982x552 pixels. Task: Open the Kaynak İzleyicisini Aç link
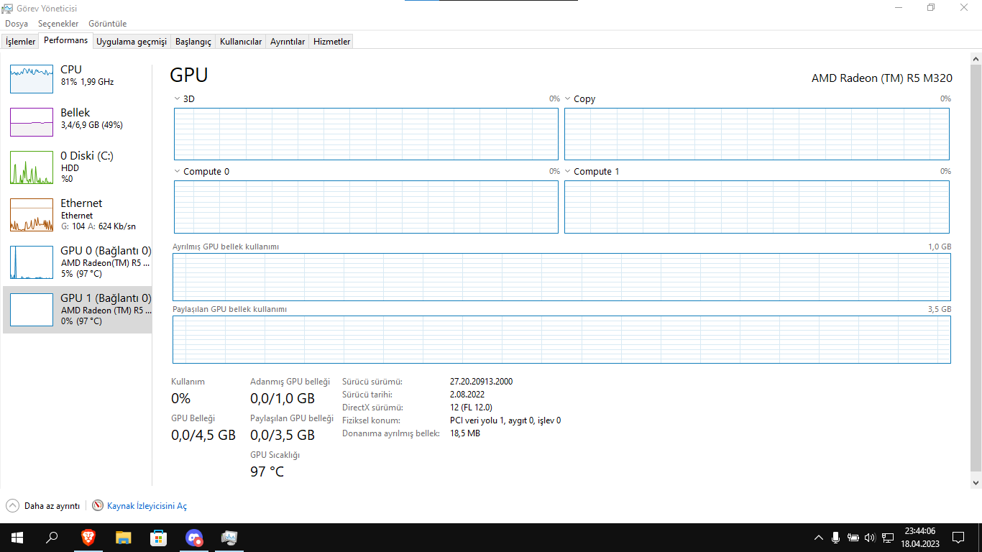tap(147, 506)
